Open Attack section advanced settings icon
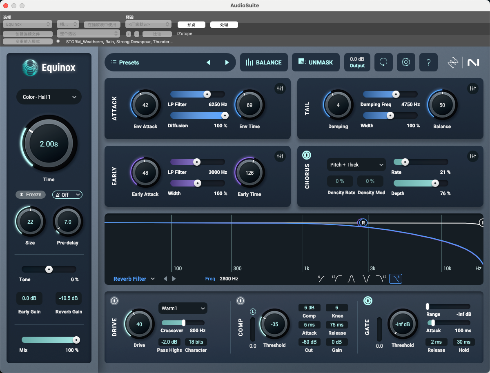 pos(280,89)
